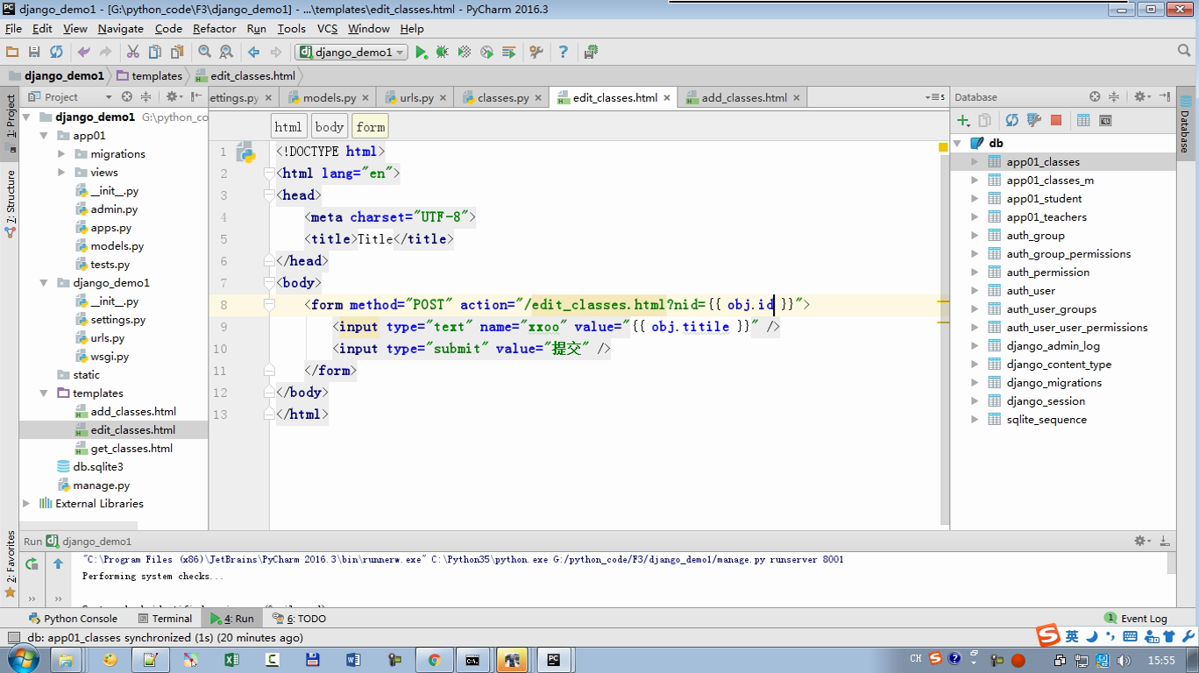
Task: Click the Save All toolbar icon
Action: [34, 53]
